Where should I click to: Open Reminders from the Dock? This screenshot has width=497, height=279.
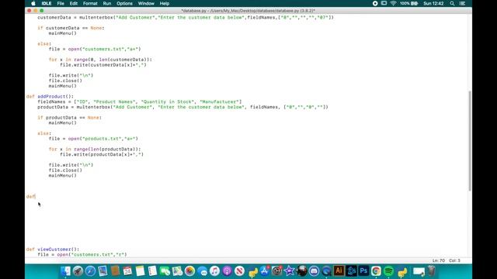tap(152, 271)
